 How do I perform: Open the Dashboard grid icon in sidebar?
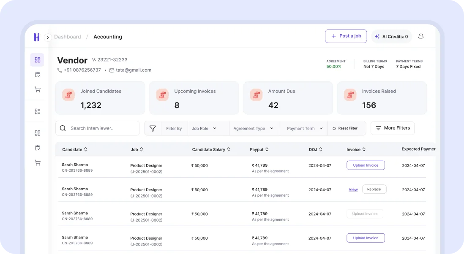(37, 59)
